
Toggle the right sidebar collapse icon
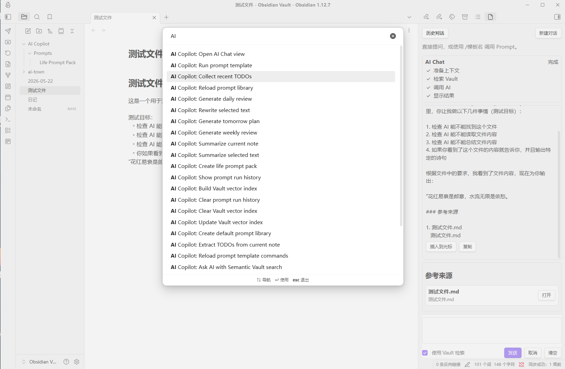point(557,17)
